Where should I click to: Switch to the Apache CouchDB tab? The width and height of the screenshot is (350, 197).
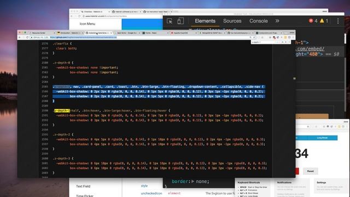(184, 33)
